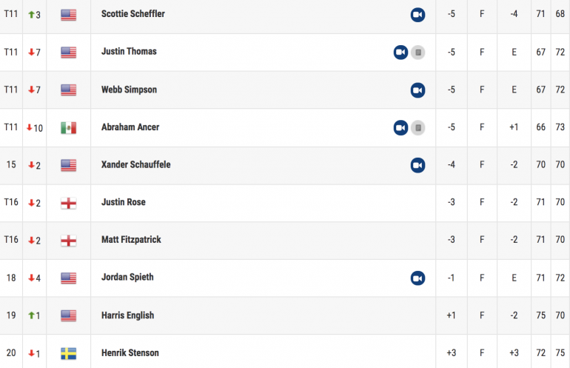Click Abraham Ancer's video camera icon
Viewport: 570px width, 368px height.
tap(400, 127)
